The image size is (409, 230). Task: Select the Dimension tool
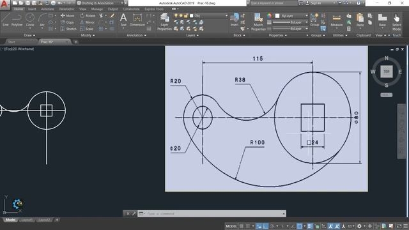click(137, 20)
